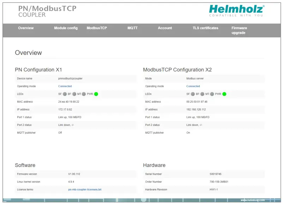This screenshot has width=283, height=204.
Task: Click the License terms label
Action: [x=25, y=190]
